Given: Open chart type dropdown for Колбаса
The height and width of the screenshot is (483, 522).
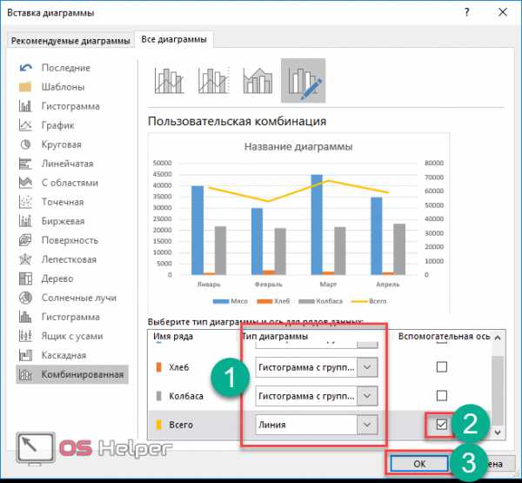Looking at the screenshot, I should pyautogui.click(x=367, y=396).
